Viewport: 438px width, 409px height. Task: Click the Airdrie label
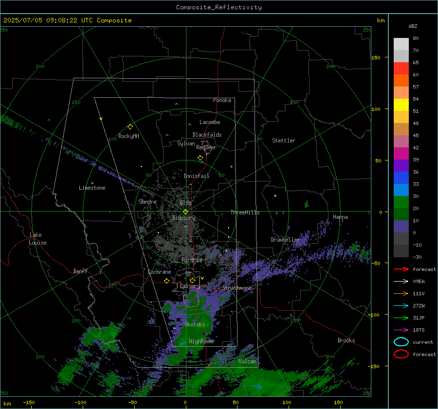click(x=192, y=260)
